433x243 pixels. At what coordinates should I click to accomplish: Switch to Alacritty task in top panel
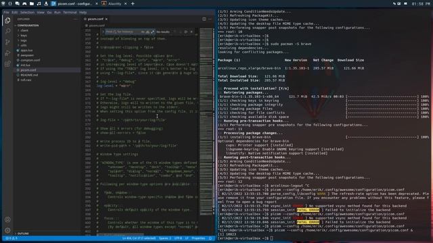click(114, 3)
